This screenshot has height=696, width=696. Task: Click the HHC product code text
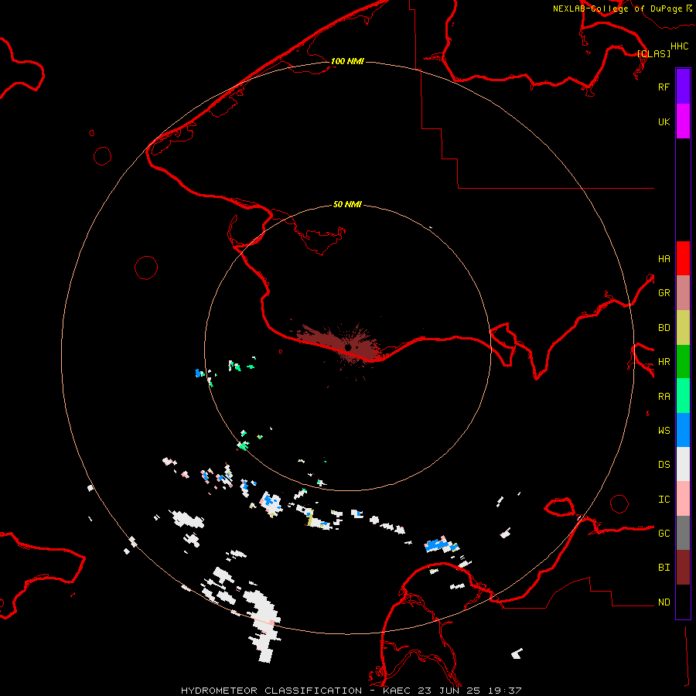(679, 46)
